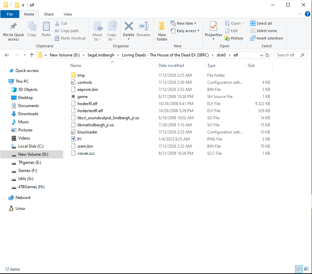Open Quick access in navigation pane
This screenshot has width=312, height=274.
pos(27,71)
